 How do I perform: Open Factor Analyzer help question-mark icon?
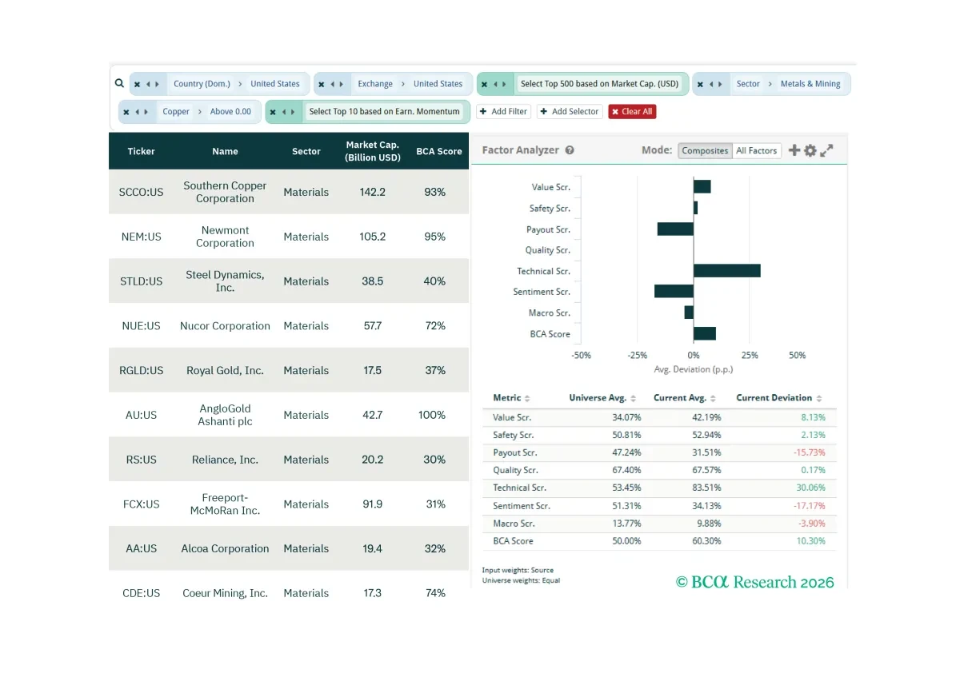tap(570, 150)
